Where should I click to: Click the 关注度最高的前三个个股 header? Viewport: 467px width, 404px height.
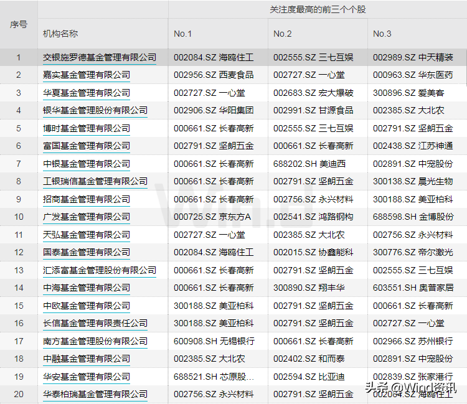(x=318, y=9)
